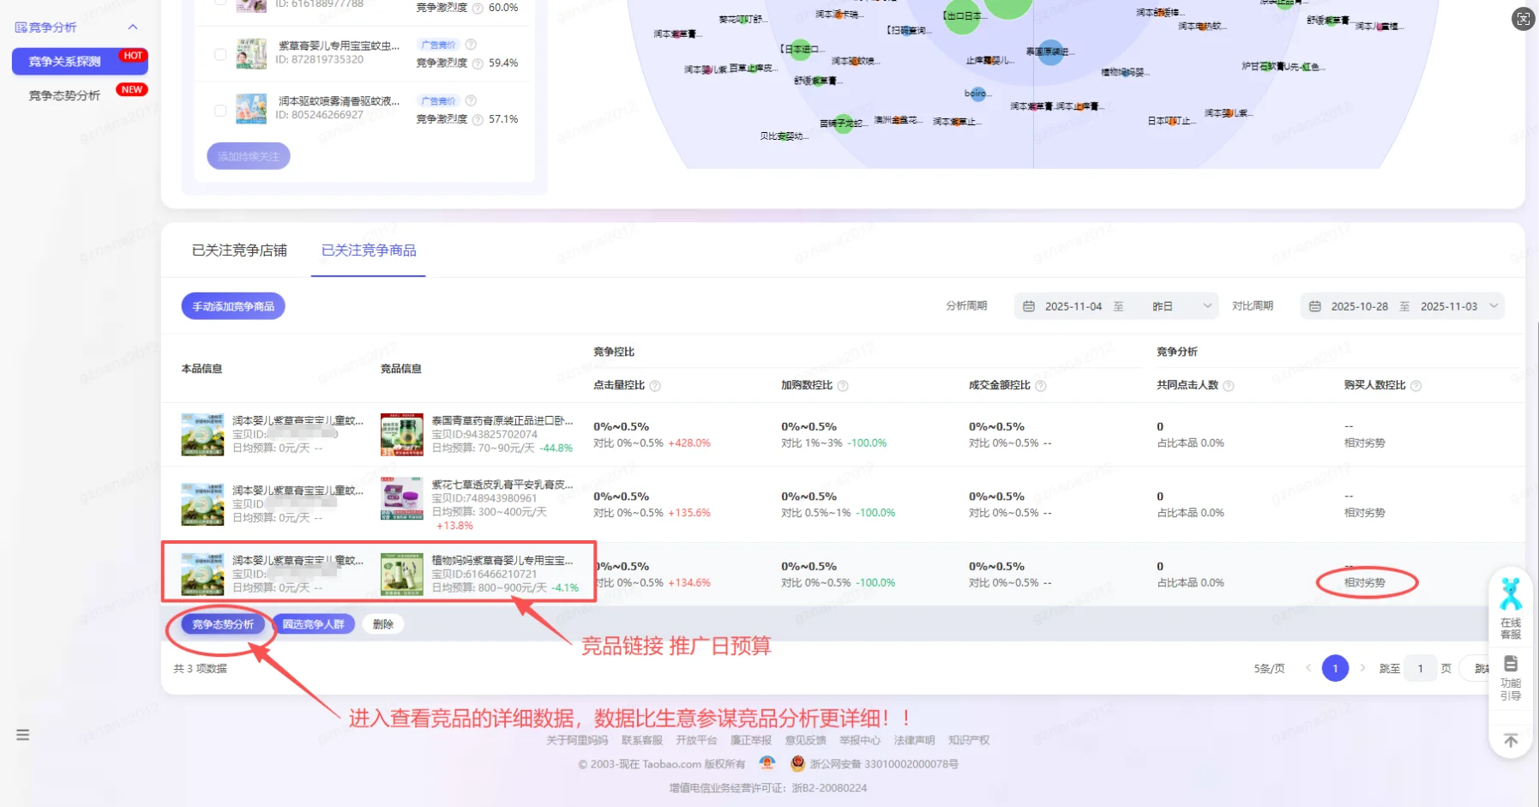
Task: Click the help icon next to 点击量控比
Action: (656, 385)
